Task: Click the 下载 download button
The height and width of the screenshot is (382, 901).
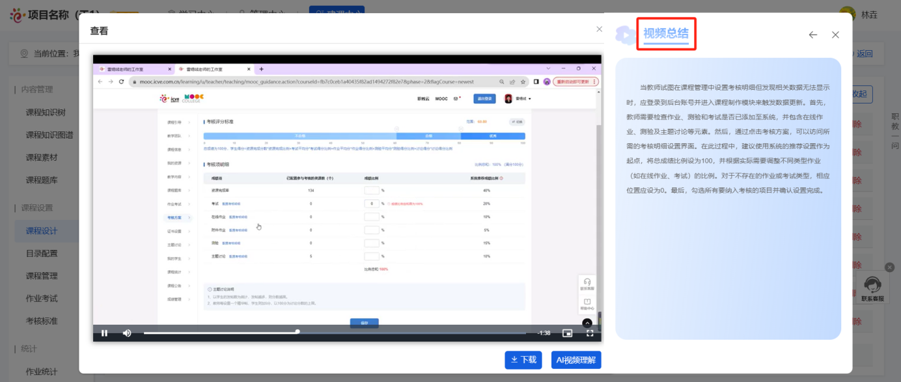Action: (x=523, y=360)
